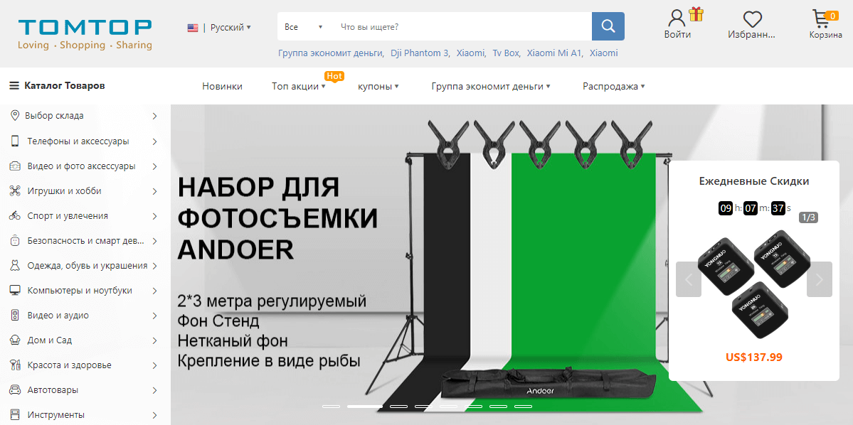Expand the Телефоны и аксессуары chevron arrow

point(155,141)
